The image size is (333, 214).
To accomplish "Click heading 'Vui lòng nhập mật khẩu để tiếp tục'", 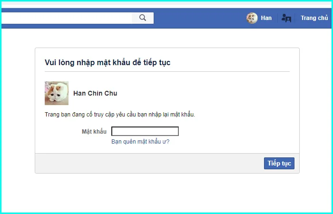I will point(108,63).
